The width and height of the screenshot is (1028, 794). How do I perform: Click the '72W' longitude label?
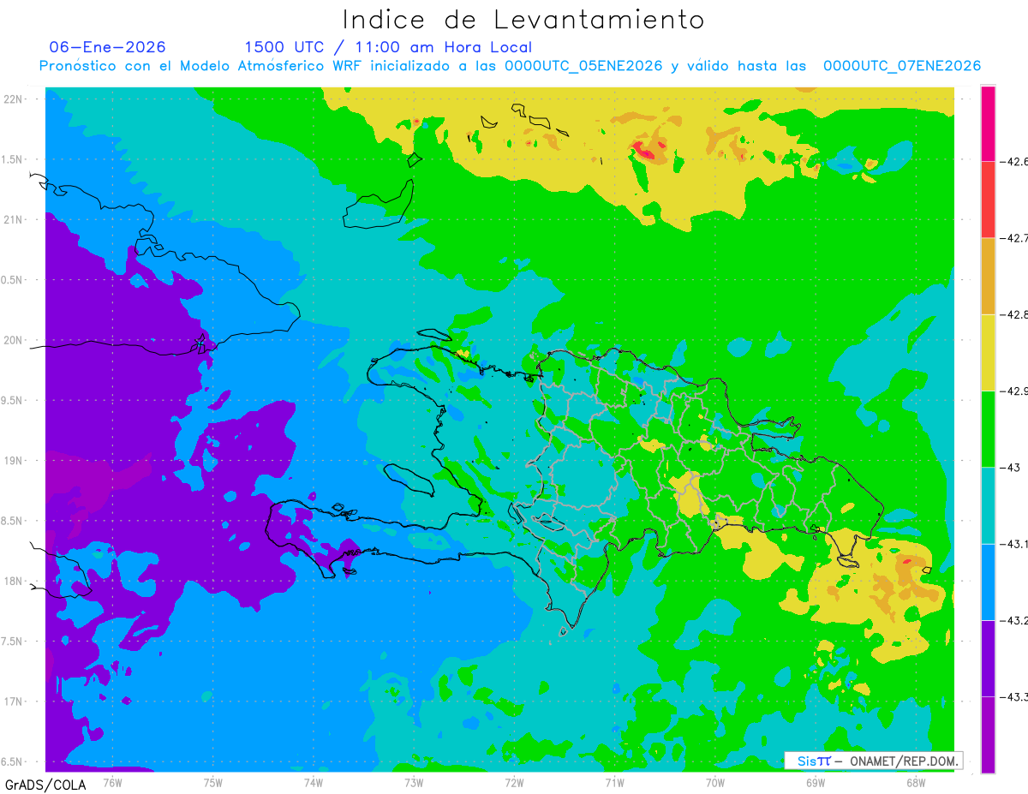[x=514, y=782]
